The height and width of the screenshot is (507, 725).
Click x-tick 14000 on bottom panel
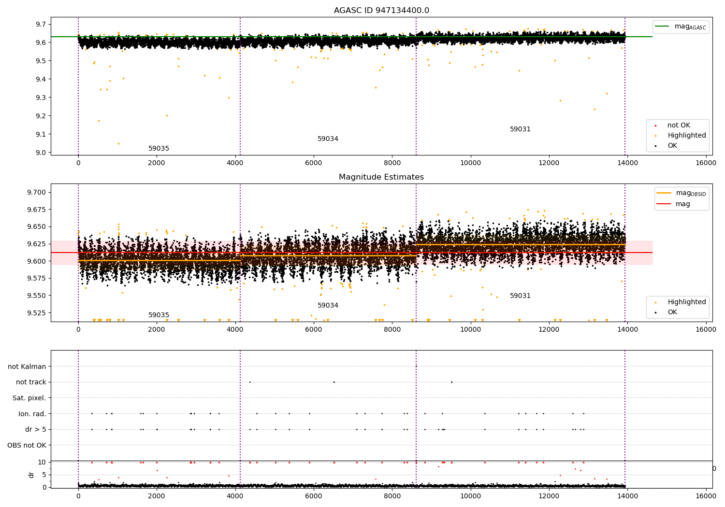(x=627, y=496)
